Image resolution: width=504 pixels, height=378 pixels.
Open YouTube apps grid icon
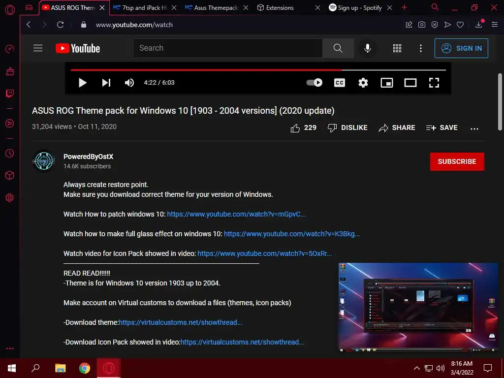click(397, 48)
